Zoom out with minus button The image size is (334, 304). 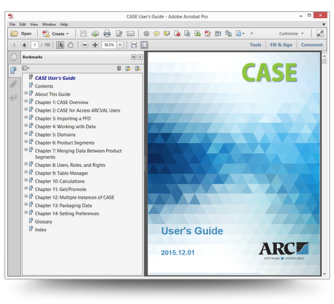coord(85,45)
